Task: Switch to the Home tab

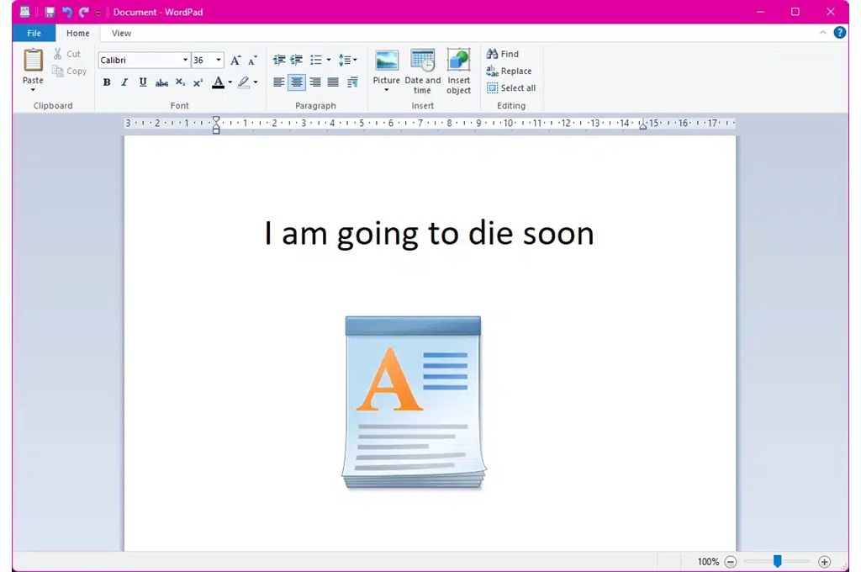Action: 78,33
